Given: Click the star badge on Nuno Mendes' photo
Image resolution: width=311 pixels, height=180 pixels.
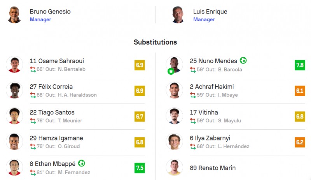Looking at the screenshot, I should (171, 71).
